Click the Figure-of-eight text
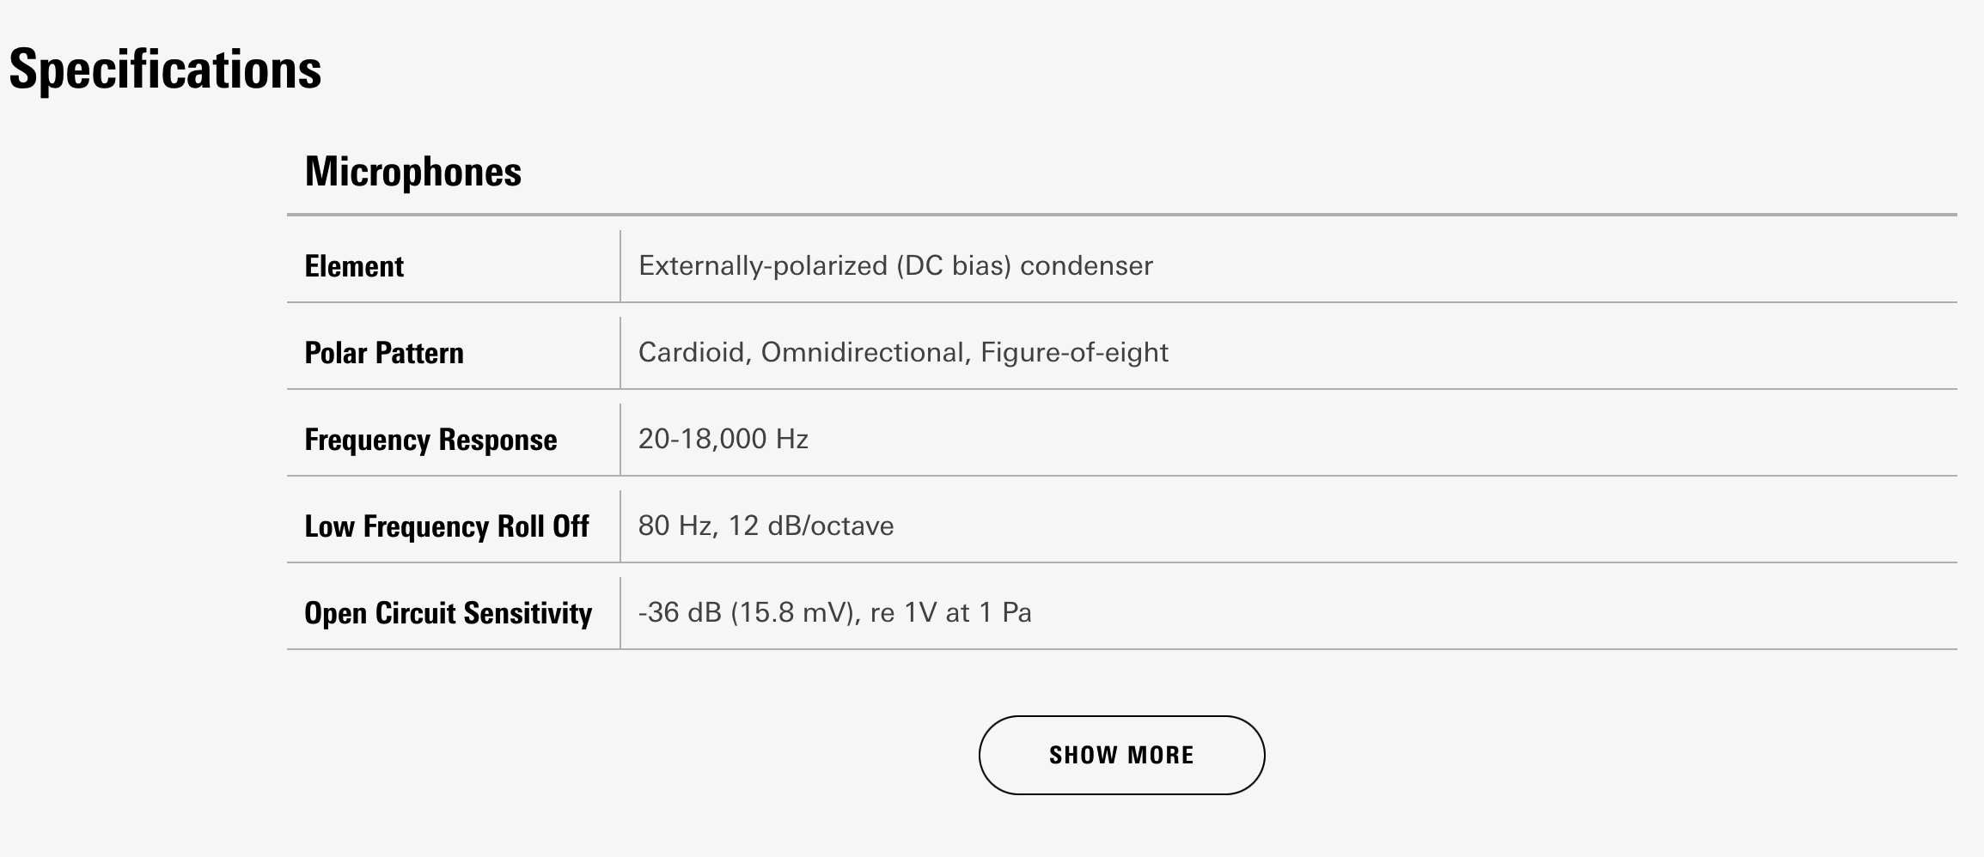Screen dimensions: 1984x857 click(1074, 353)
